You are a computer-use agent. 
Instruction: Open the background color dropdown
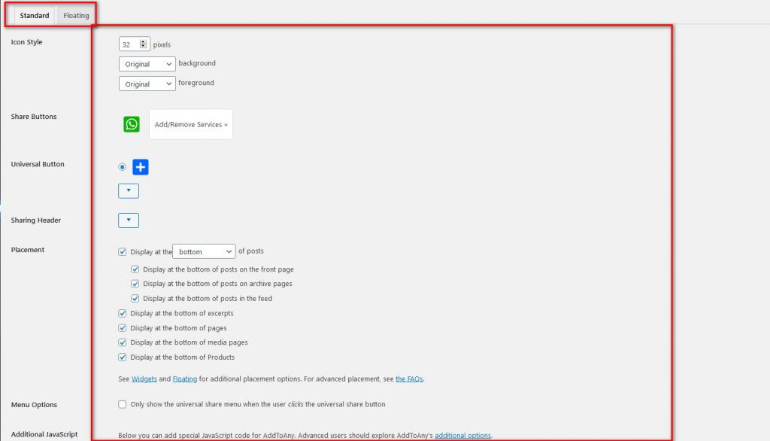coord(147,64)
